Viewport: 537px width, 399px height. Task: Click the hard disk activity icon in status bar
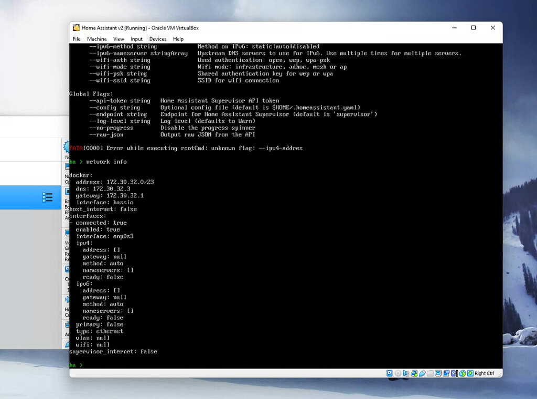pos(390,373)
